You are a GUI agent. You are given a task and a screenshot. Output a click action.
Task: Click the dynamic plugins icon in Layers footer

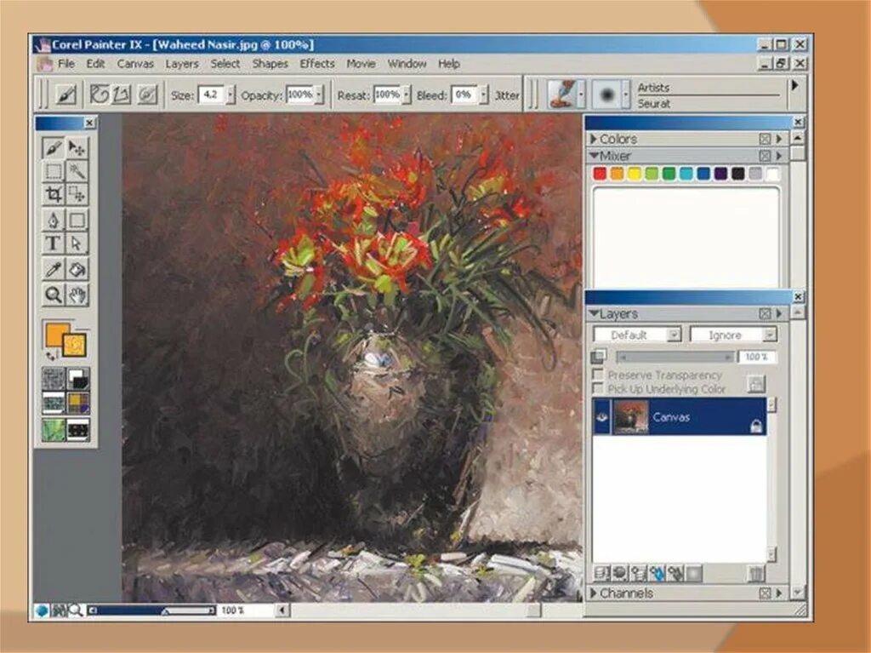pyautogui.click(x=619, y=574)
